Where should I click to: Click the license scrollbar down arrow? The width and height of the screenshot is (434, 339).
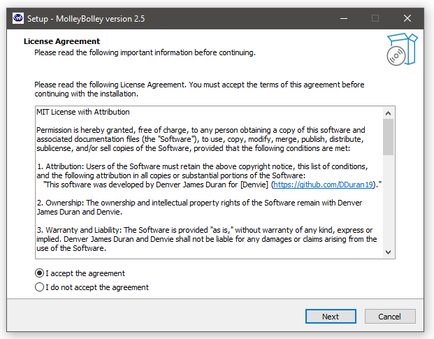(x=388, y=252)
